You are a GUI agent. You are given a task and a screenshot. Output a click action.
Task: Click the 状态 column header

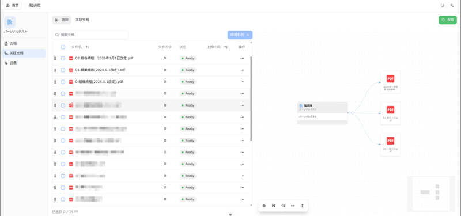tap(183, 47)
